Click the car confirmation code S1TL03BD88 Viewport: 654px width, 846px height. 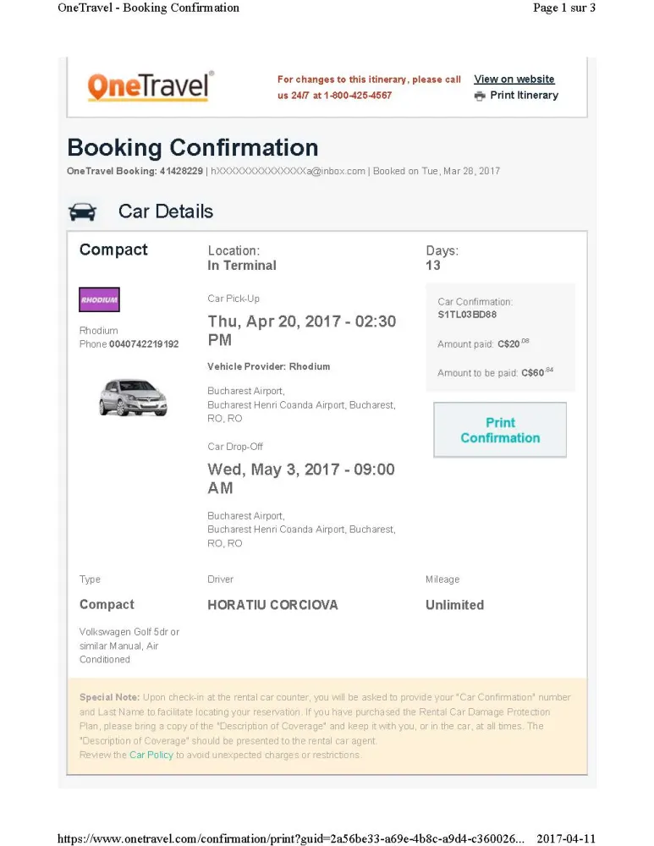(467, 315)
